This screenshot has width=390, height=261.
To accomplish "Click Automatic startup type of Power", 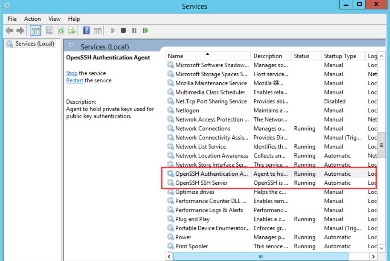I will coord(337,237).
